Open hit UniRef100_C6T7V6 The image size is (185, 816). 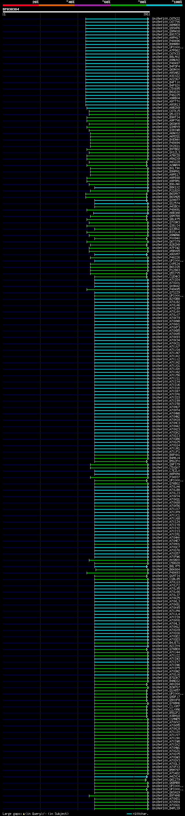(166, 22)
